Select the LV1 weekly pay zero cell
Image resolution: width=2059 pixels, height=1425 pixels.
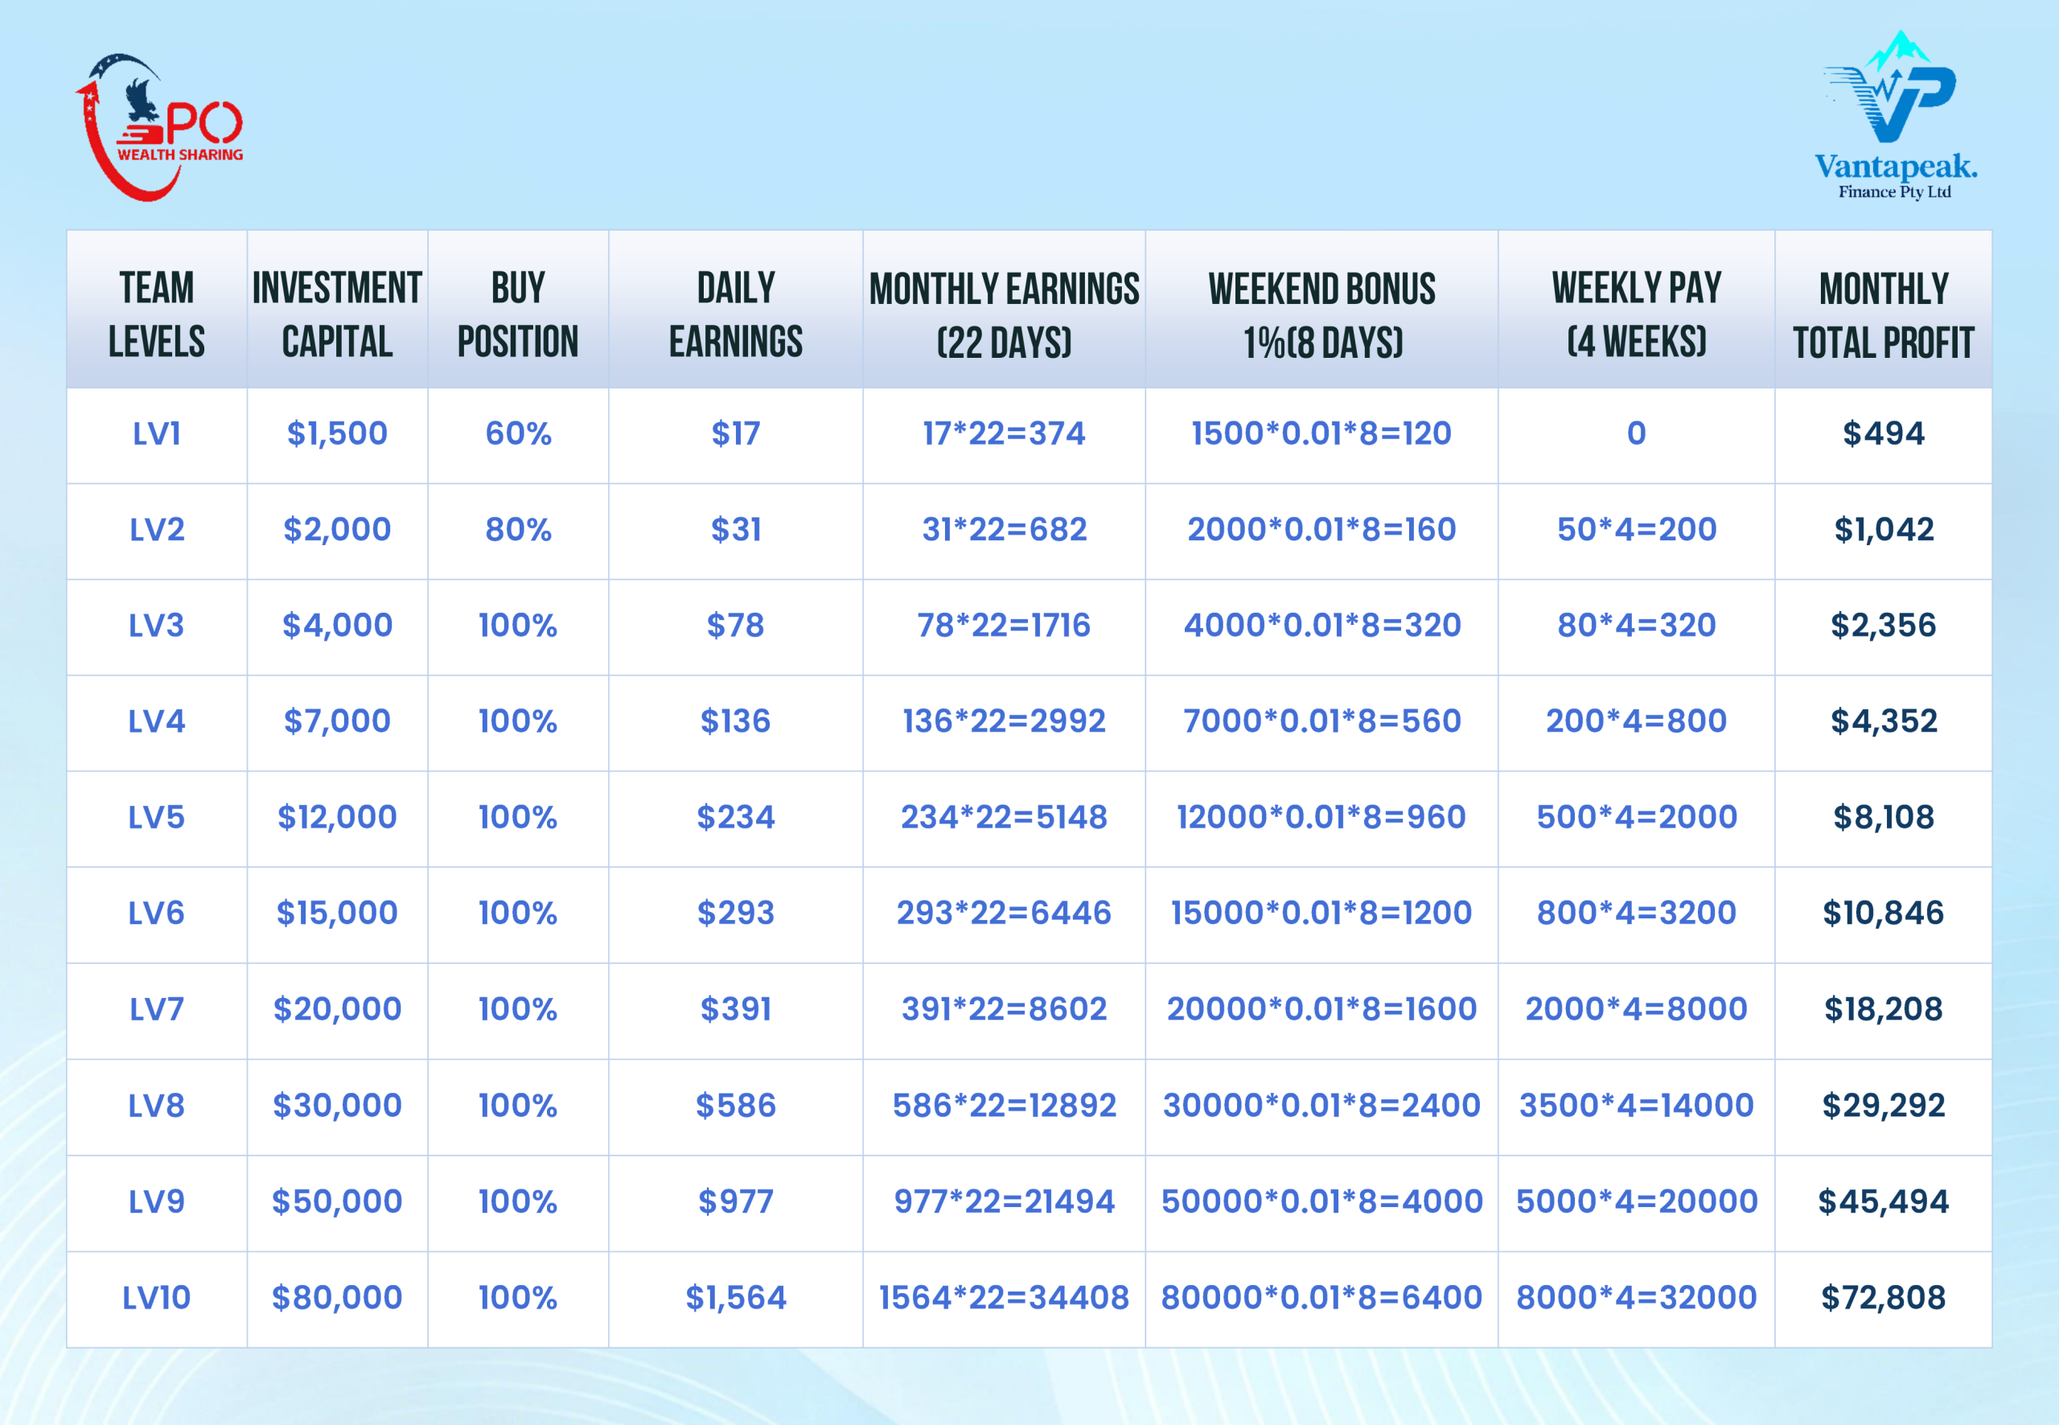tap(1636, 434)
